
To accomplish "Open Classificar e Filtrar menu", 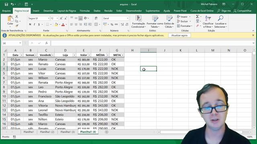I will coord(208,22).
